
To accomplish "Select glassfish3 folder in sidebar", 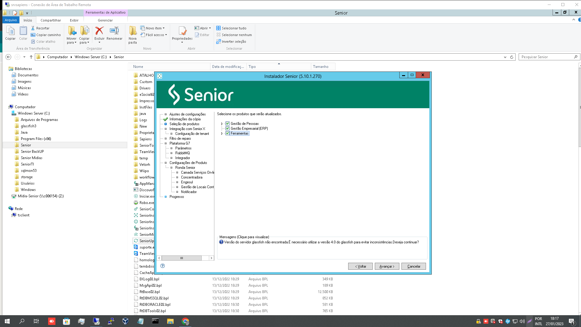I will pos(28,126).
